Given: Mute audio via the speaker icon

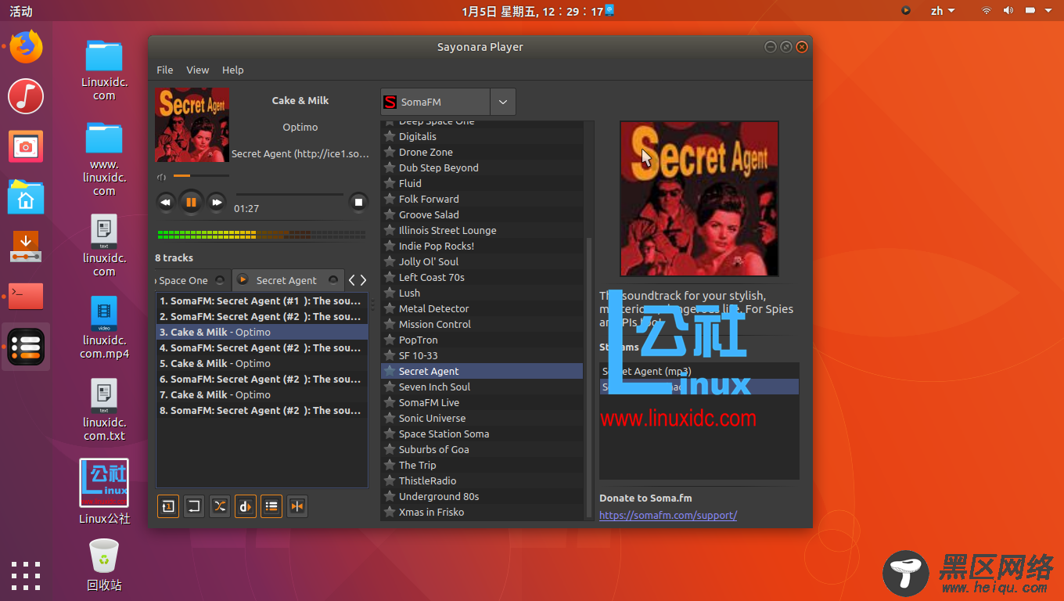Looking at the screenshot, I should [x=162, y=176].
